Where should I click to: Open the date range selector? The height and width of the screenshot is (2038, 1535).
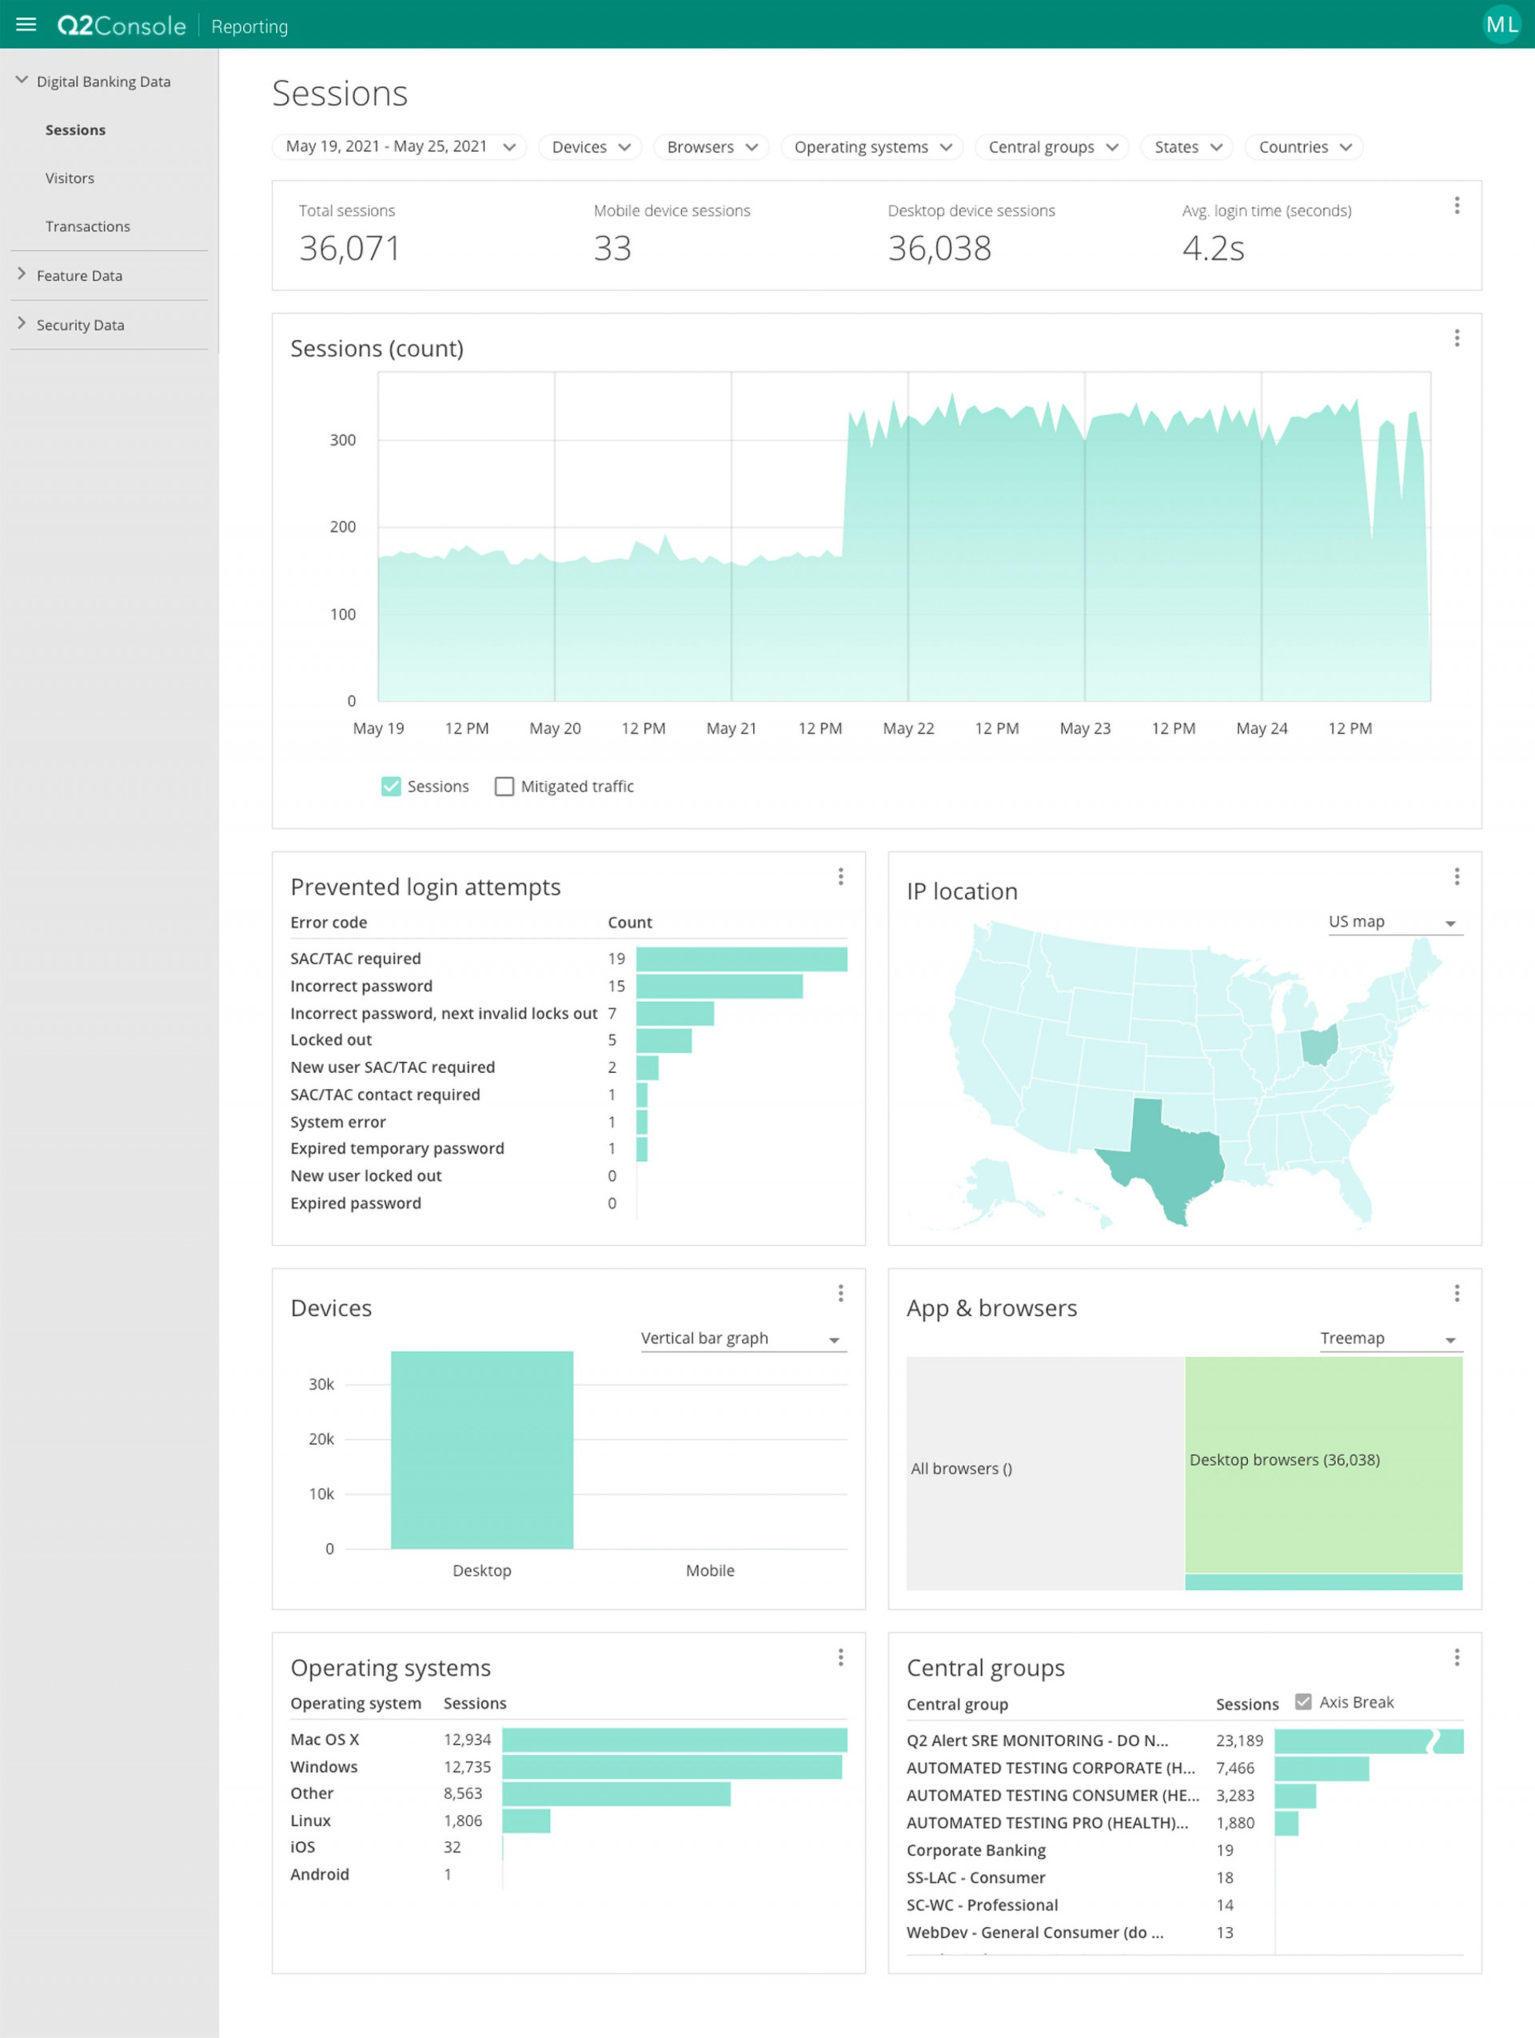(398, 146)
